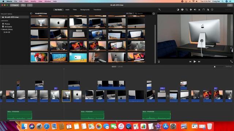
Task: Click the magic wand auto-enhance icon
Action: click(159, 10)
